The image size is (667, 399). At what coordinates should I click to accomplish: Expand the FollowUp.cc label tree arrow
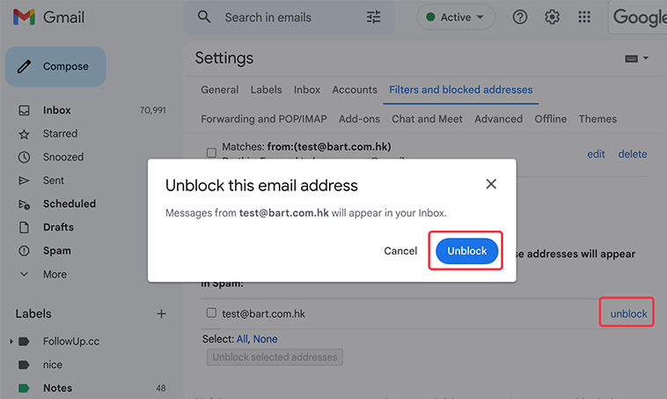point(11,341)
